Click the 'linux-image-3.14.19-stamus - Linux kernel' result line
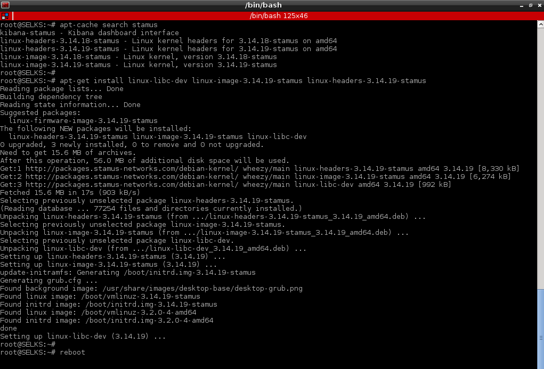This screenshot has height=369, width=544. point(139,65)
